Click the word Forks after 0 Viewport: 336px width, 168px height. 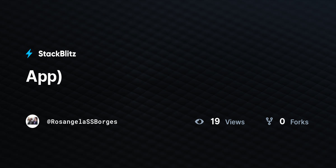pyautogui.click(x=299, y=122)
